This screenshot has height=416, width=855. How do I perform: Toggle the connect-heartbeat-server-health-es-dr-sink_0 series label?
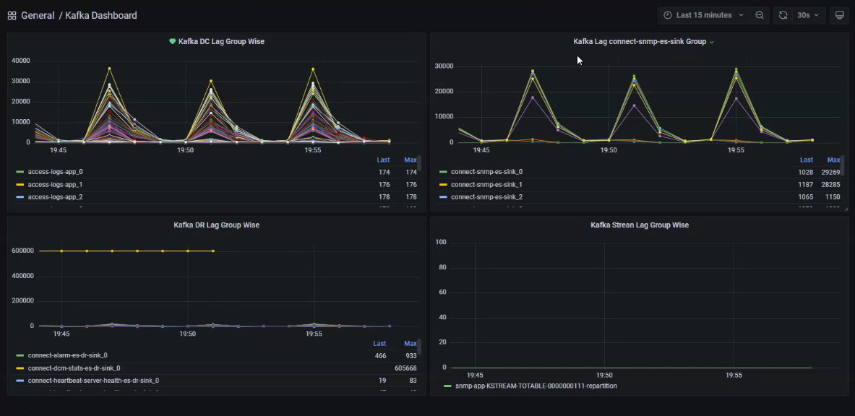(93, 381)
